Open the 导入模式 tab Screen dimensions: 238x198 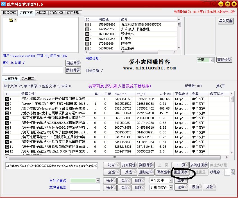click(x=28, y=78)
